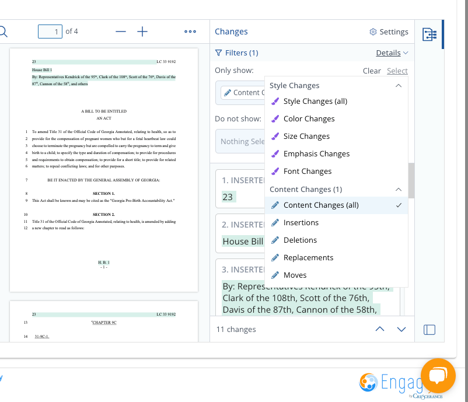
Task: Zoom in with the plus icon
Action: click(x=142, y=32)
